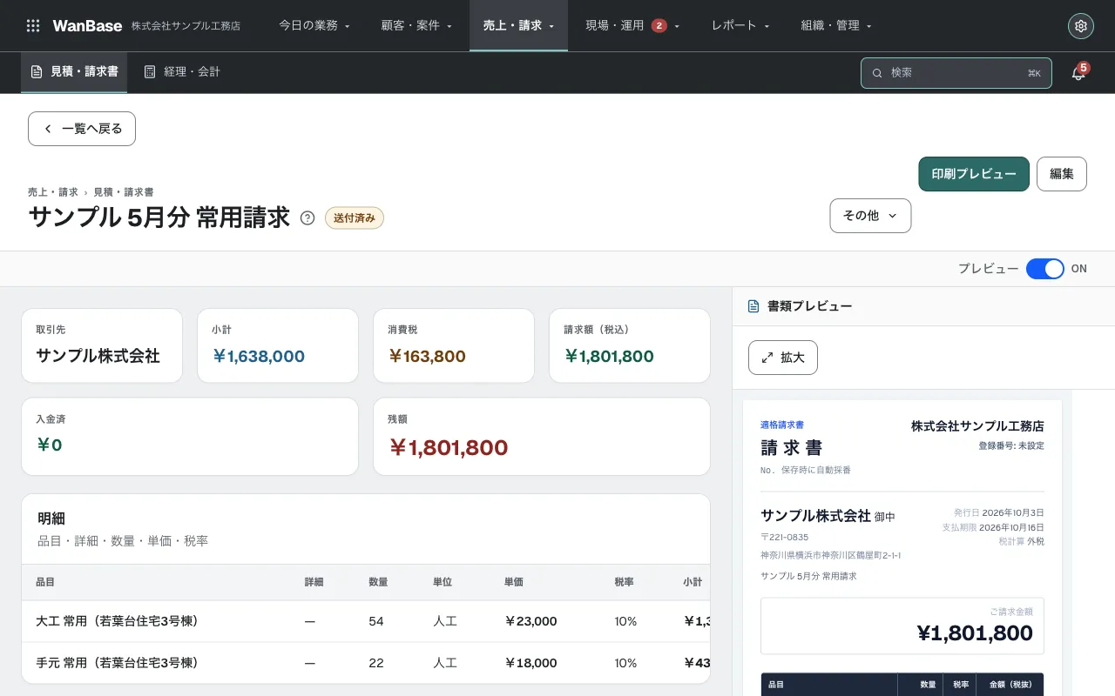1115x696 pixels.
Task: Click the 拡大 expand button
Action: click(x=783, y=358)
